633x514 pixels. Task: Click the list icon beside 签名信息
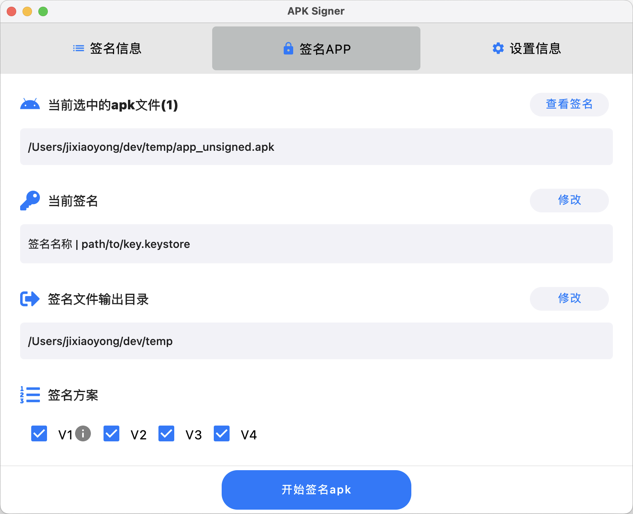pyautogui.click(x=79, y=49)
